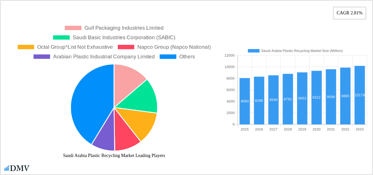373x175 pixels.
Task: Click the 2025 bar showing 8060
Action: [x=245, y=101]
